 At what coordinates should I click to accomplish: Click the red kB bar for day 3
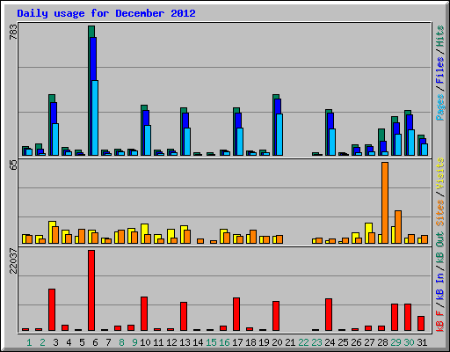52,310
